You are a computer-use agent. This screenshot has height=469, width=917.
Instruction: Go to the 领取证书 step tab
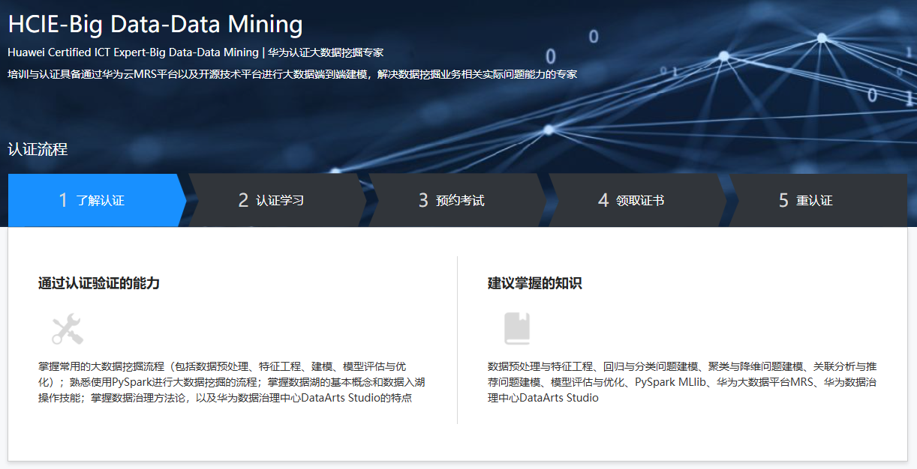pos(637,200)
